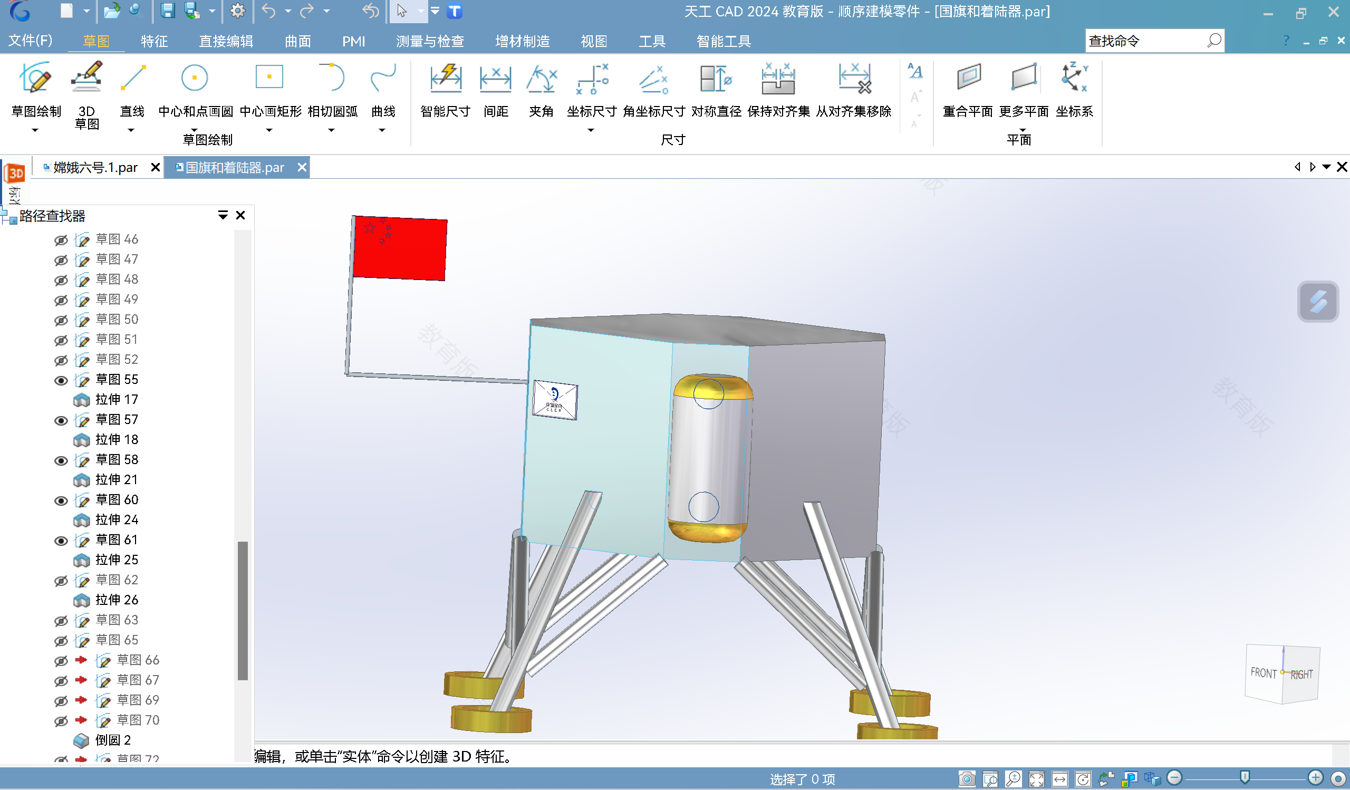
Task: Click the path finder vertical scrollbar thumb
Action: pos(243,611)
